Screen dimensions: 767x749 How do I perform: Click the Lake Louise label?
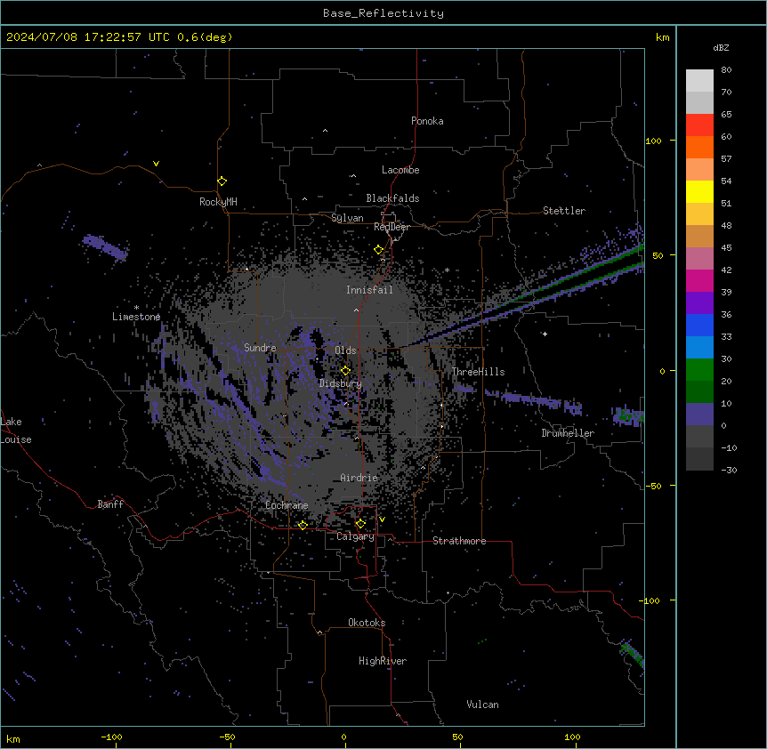pos(16,431)
